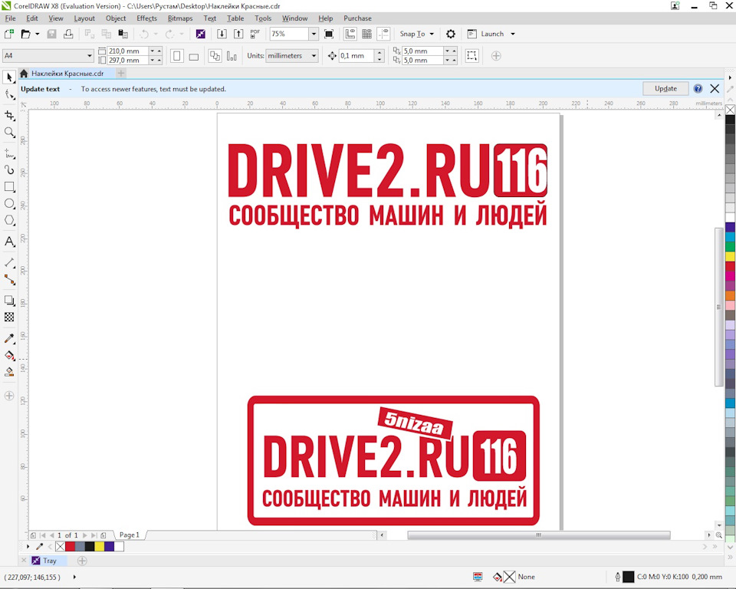Select the Polygon tool
Image resolution: width=736 pixels, height=589 pixels.
pos(9,220)
